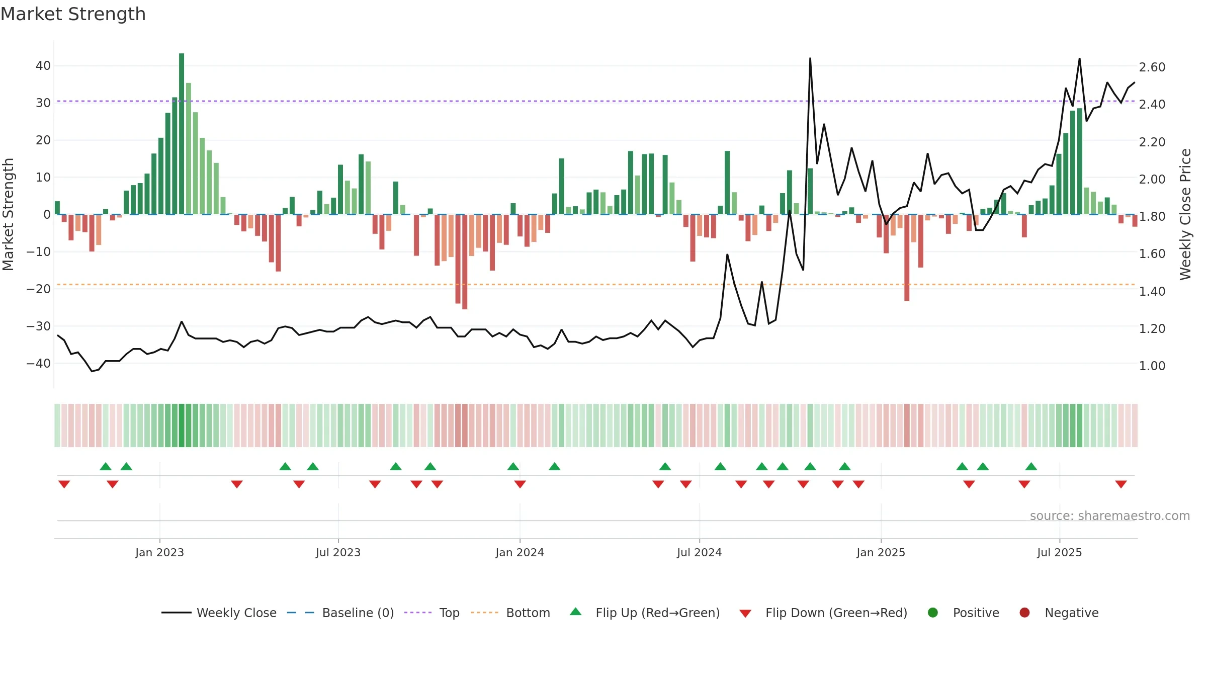Screen dimensions: 1207x679
Task: Click the 1.00 price axis tick label
Action: point(1152,366)
